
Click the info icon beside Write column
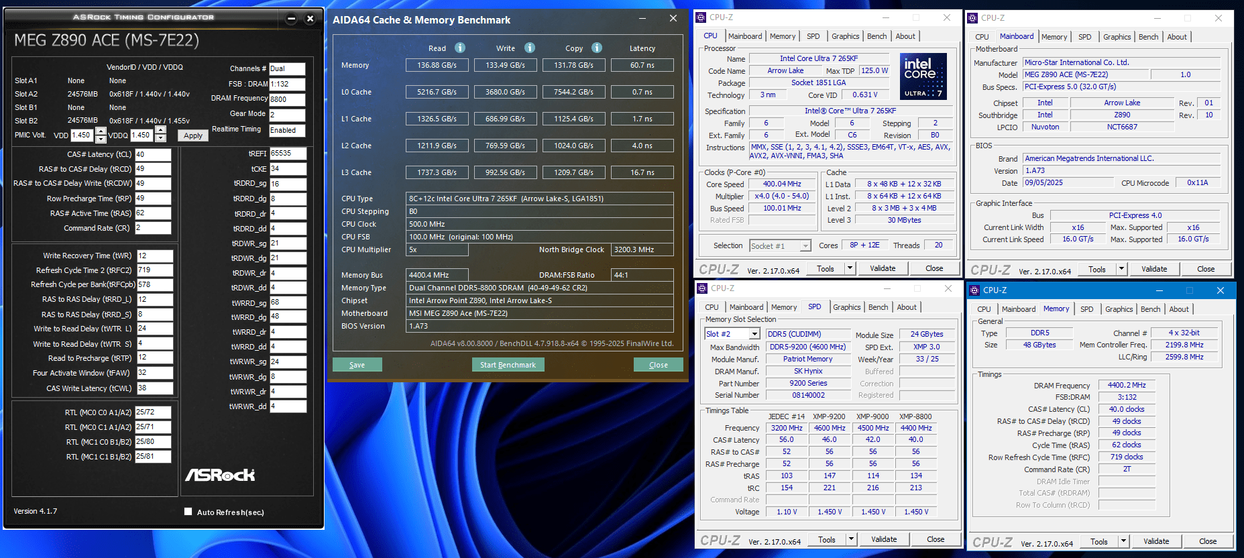tap(530, 48)
